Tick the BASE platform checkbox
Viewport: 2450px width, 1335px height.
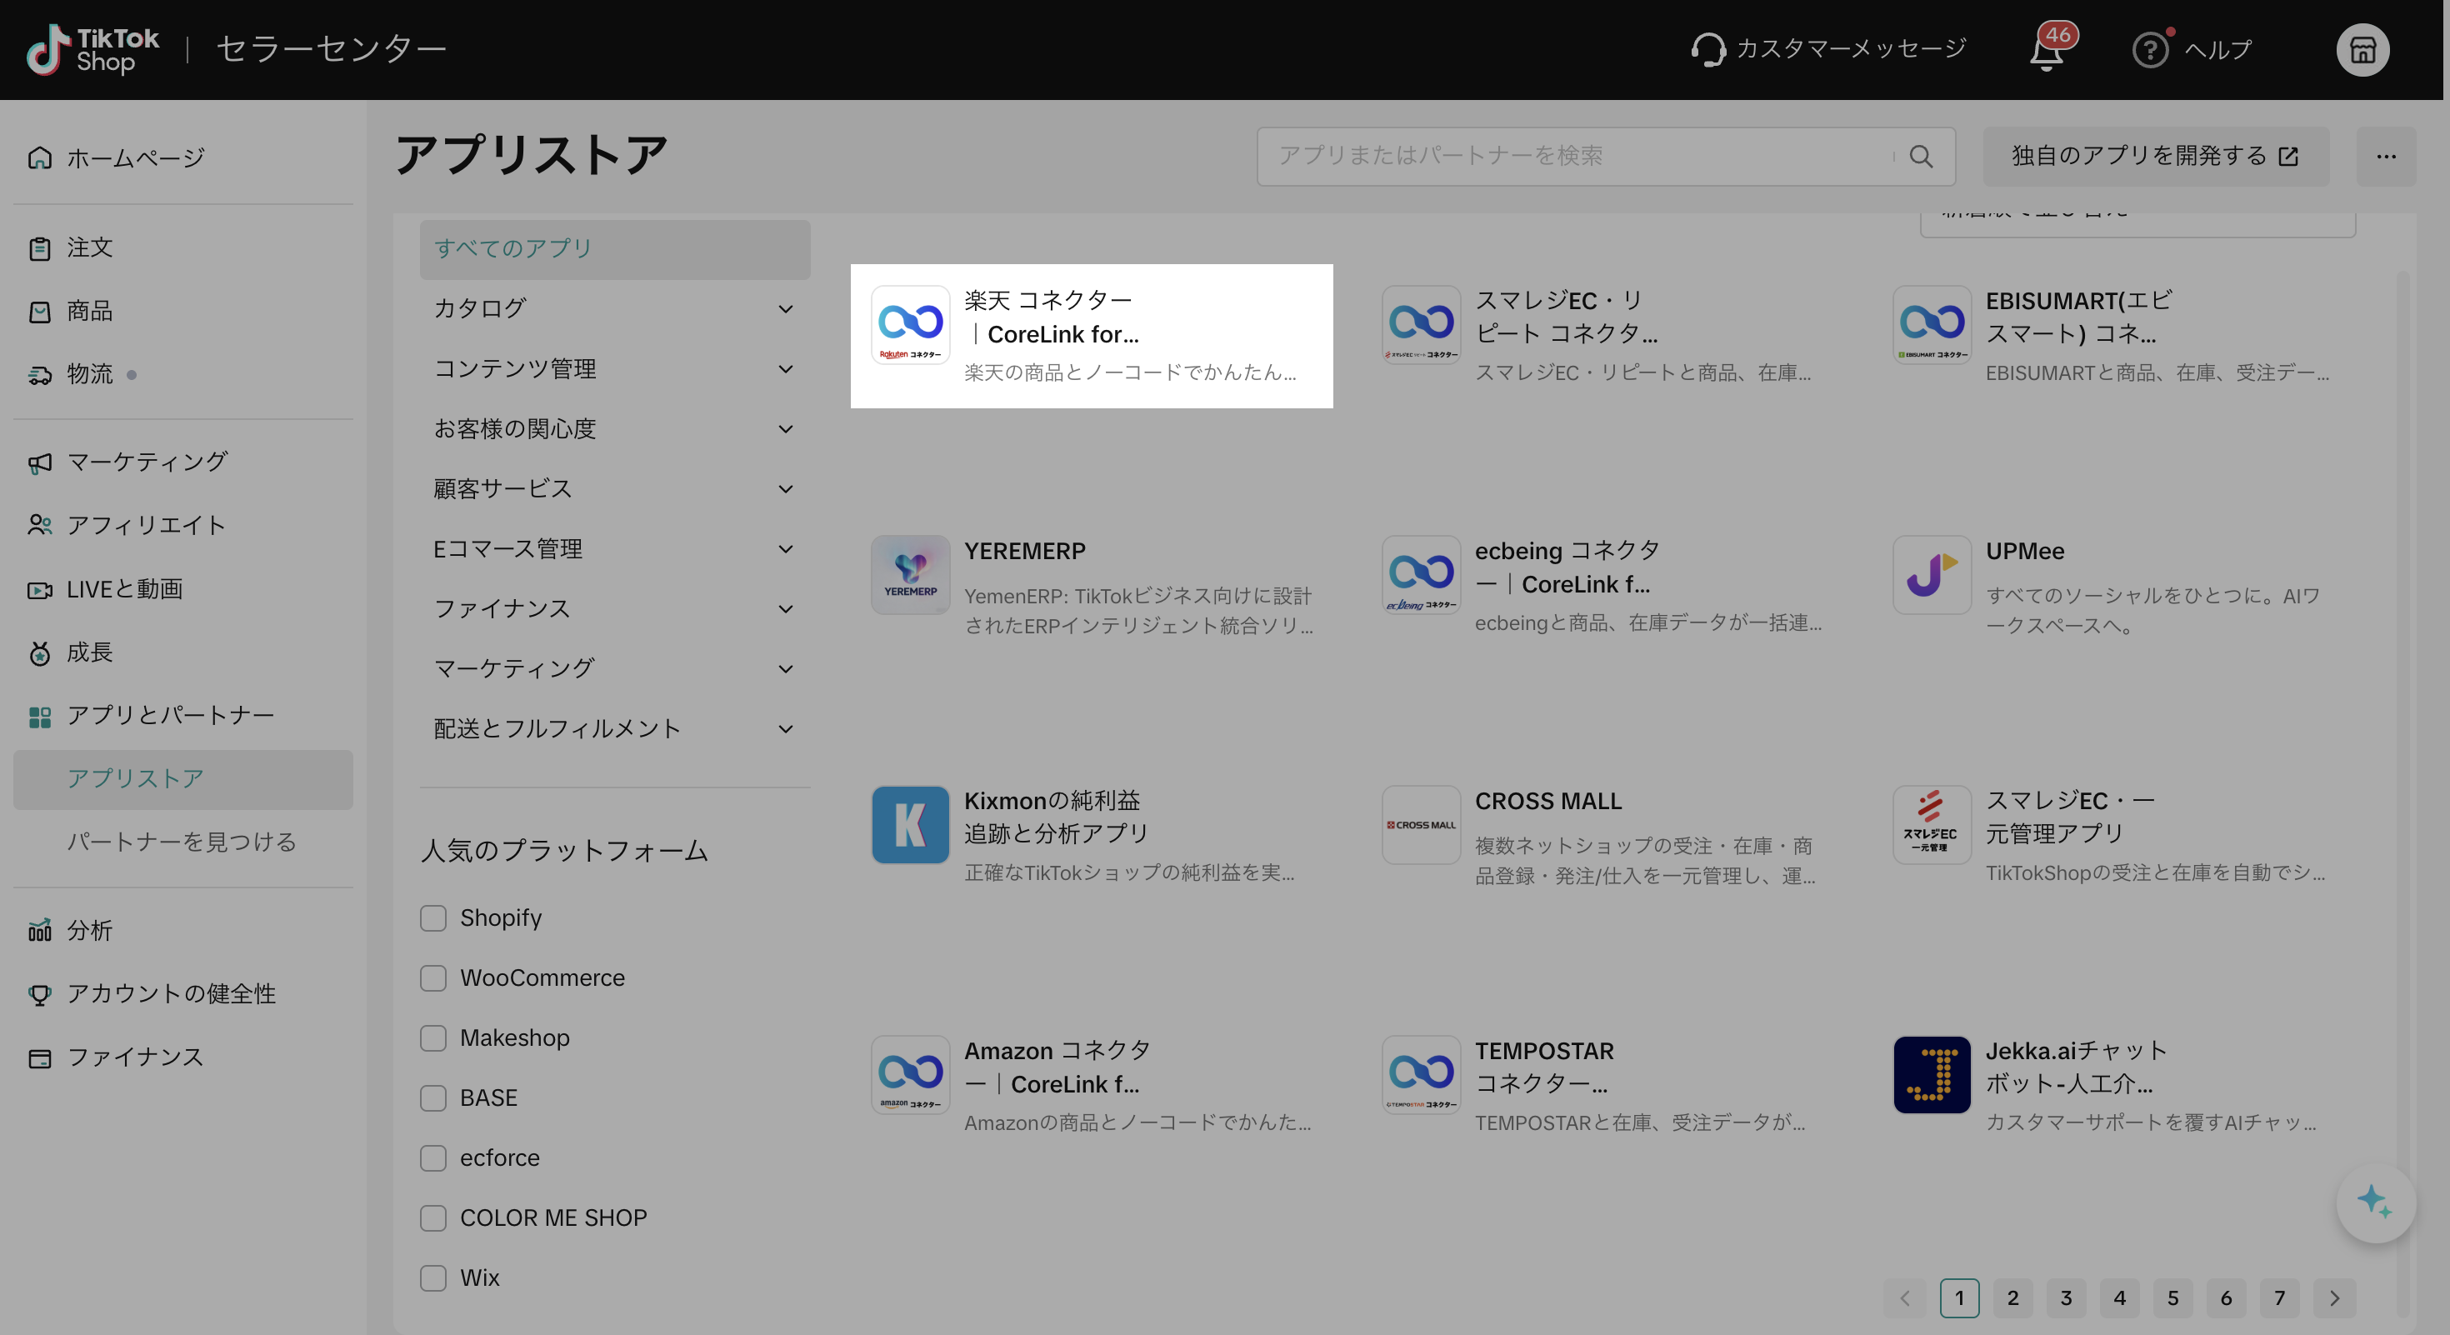tap(433, 1097)
